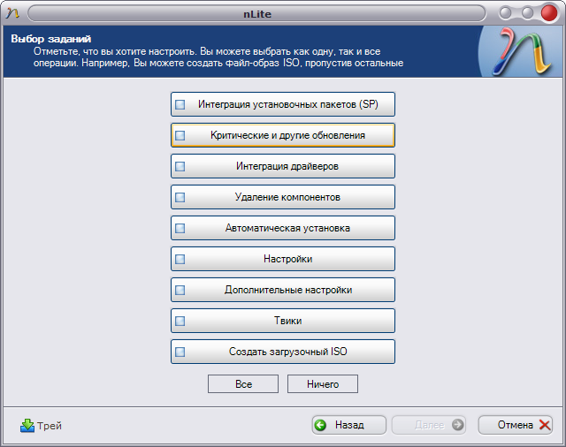
Task: Check the Создать загрузочный ISO checkbox
Action: (x=180, y=352)
